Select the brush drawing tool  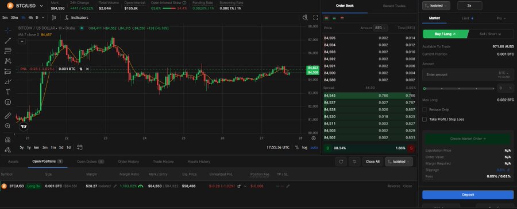click(x=8, y=81)
